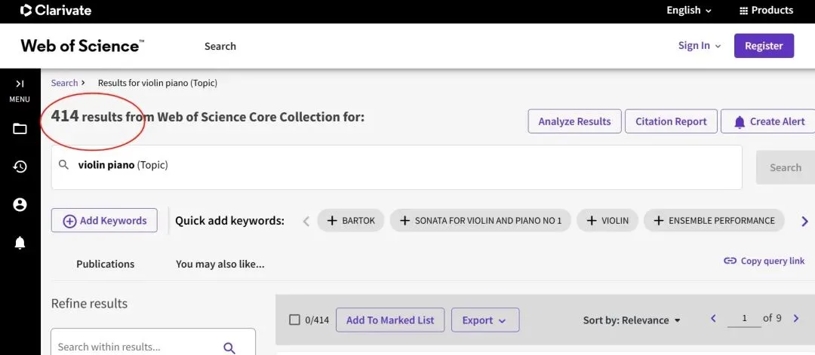
Task: Click Add Keywords button
Action: pos(104,221)
